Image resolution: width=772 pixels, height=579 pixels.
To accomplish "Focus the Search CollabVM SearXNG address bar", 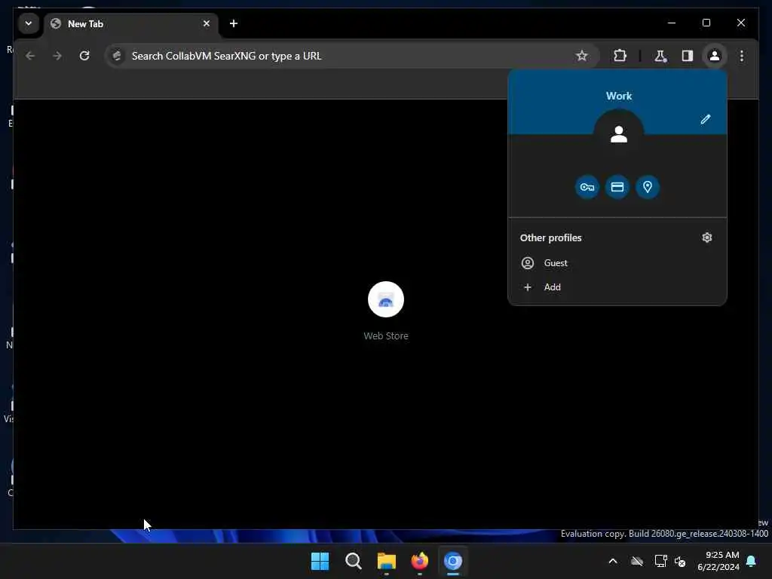I will point(352,56).
